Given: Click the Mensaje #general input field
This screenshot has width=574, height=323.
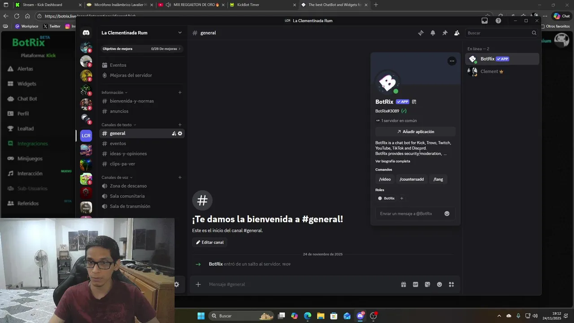Looking at the screenshot, I should click(300, 284).
